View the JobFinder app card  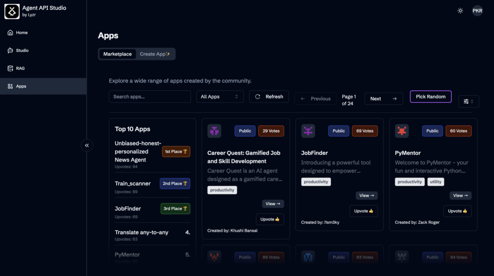[x=367, y=195]
